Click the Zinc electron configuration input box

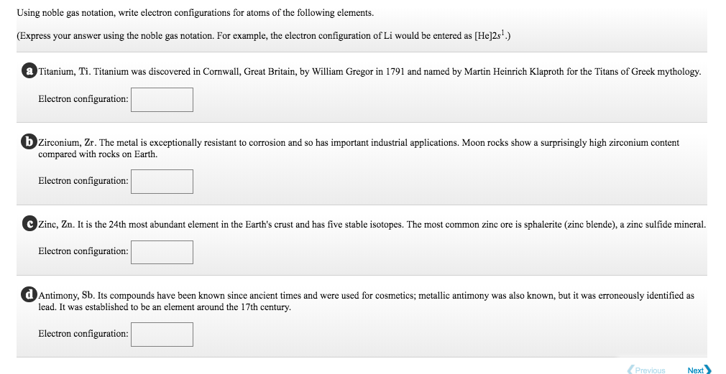[162, 252]
